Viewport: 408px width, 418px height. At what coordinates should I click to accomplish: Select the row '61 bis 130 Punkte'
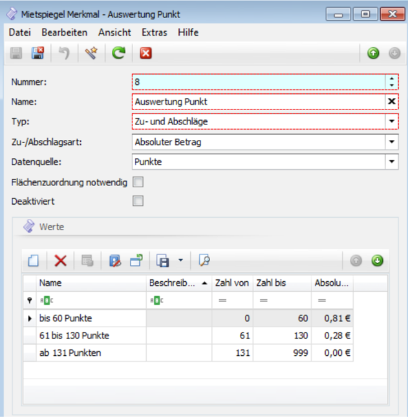coord(74,336)
